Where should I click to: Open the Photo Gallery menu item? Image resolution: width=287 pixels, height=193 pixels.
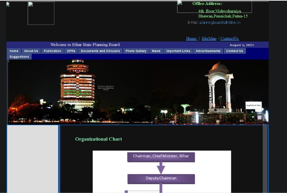[136, 51]
